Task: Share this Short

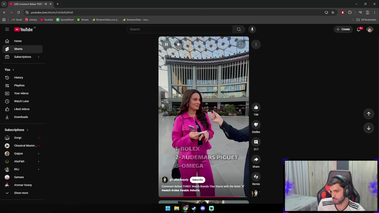Action: tap(256, 159)
